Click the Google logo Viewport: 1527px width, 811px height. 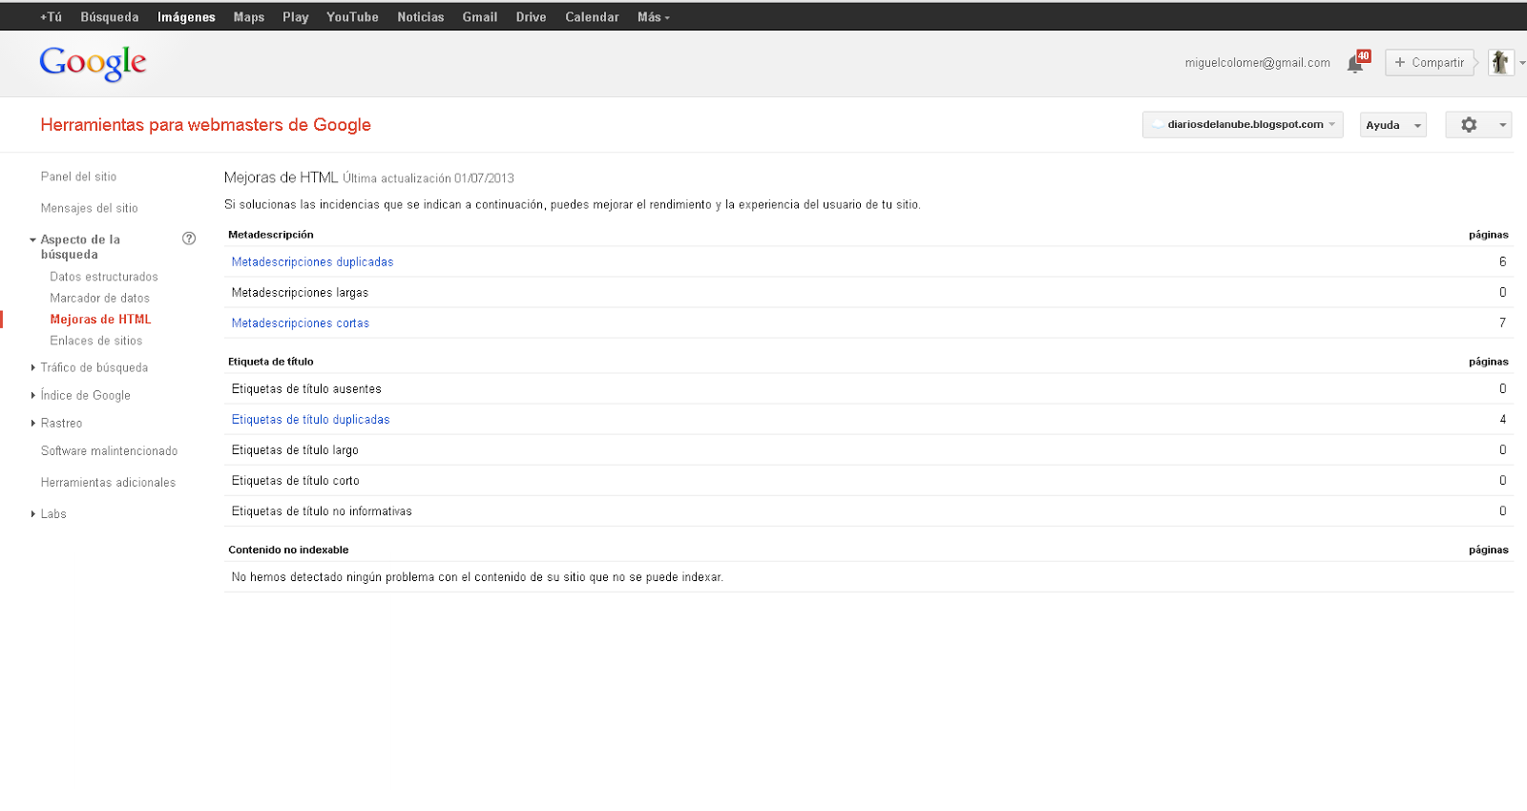93,63
